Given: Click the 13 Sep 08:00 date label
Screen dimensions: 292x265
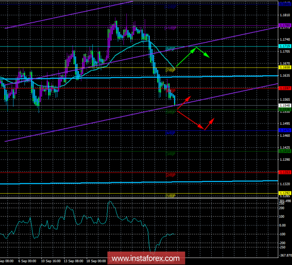Looking at the screenshot, I should pyautogui.click(x=74, y=261).
